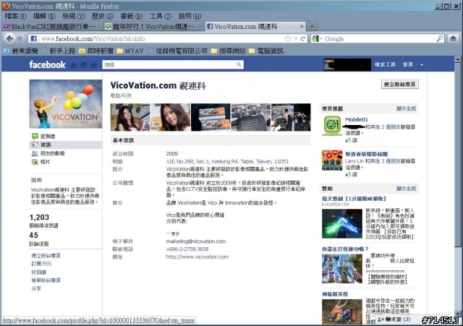This screenshot has width=463, height=326.
Task: Open the Firefox home page icon
Action: (453, 38)
